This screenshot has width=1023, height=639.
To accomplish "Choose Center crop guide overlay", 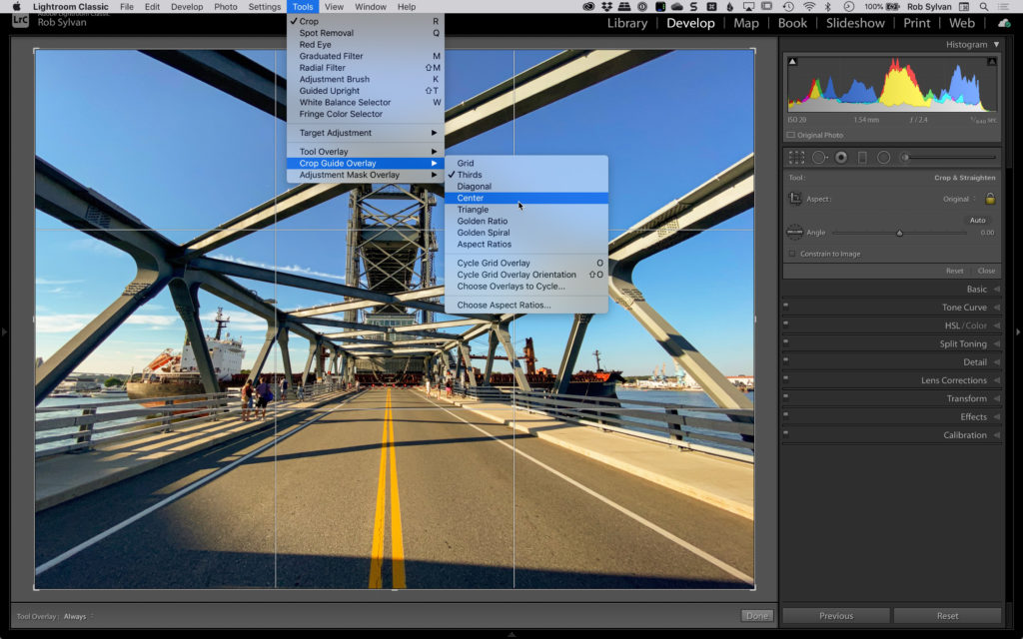I will 525,198.
